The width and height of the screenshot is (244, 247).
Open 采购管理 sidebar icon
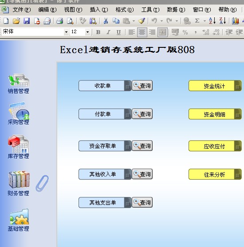click(19, 113)
